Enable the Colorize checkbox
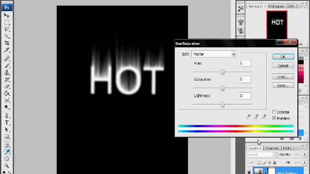The image size is (310, 174). coord(274,112)
